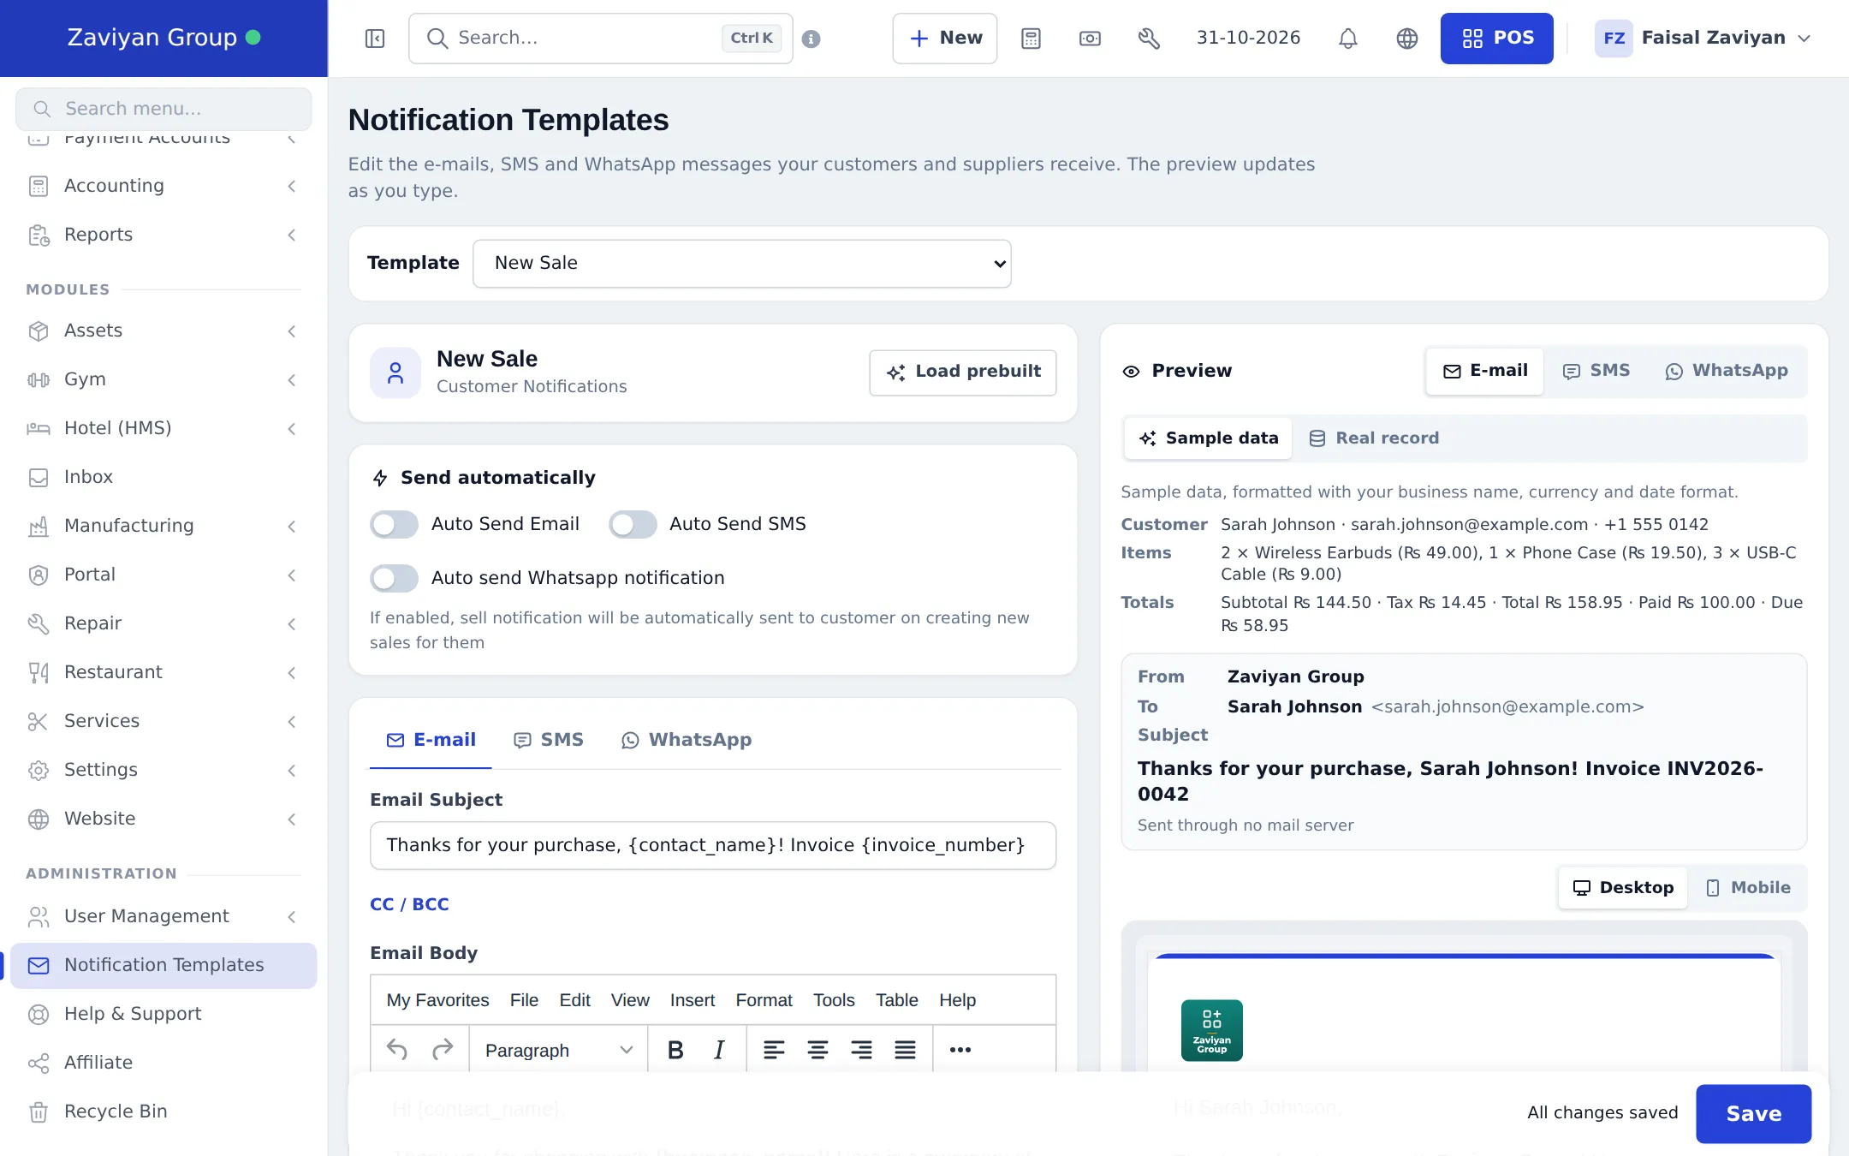Click the New button in the top bar
This screenshot has height=1156, width=1849.
[x=945, y=39]
